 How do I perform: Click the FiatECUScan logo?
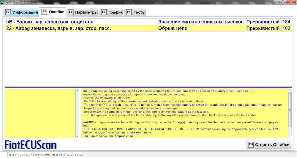click(31, 145)
